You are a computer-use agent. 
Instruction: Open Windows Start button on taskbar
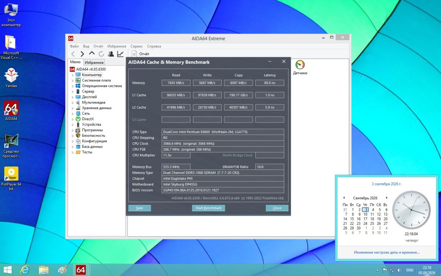(x=8, y=270)
